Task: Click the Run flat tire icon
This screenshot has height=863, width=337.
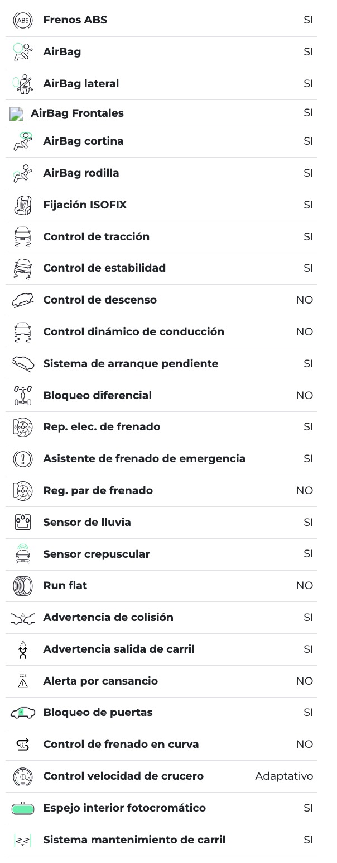Action: [x=22, y=586]
